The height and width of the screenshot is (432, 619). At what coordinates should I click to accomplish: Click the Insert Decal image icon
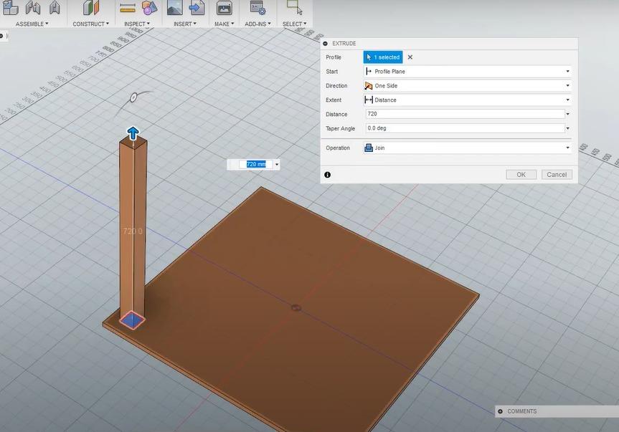[174, 7]
